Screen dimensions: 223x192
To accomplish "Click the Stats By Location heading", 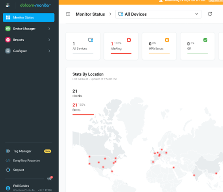I will pos(88,74).
